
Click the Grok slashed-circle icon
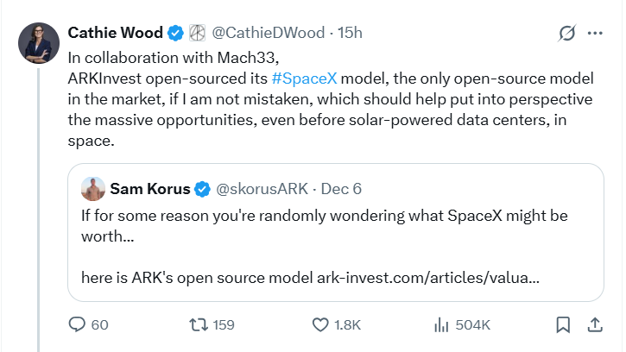[567, 33]
